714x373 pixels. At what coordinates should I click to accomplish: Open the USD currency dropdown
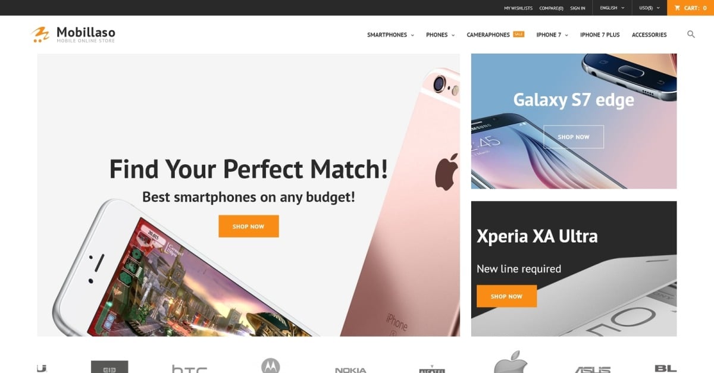(649, 8)
